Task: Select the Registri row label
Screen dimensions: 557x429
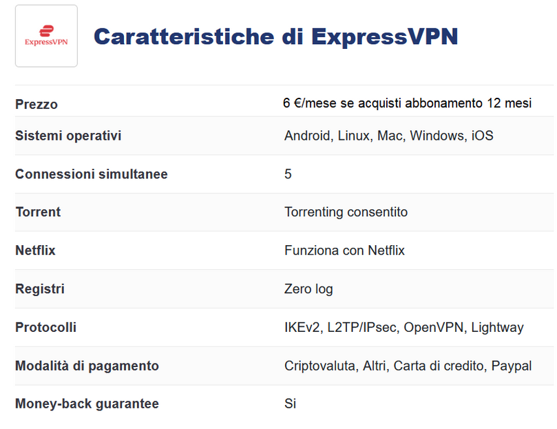Action: tap(40, 289)
